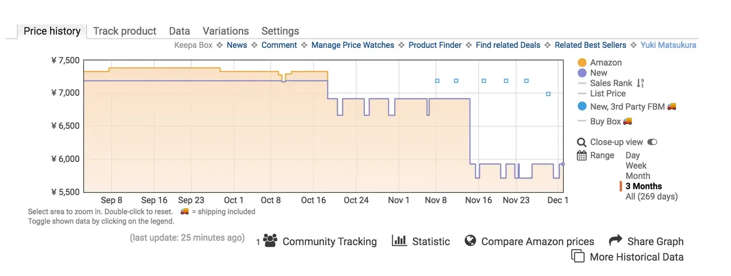
Task: Open the Product Finder link
Action: [435, 45]
